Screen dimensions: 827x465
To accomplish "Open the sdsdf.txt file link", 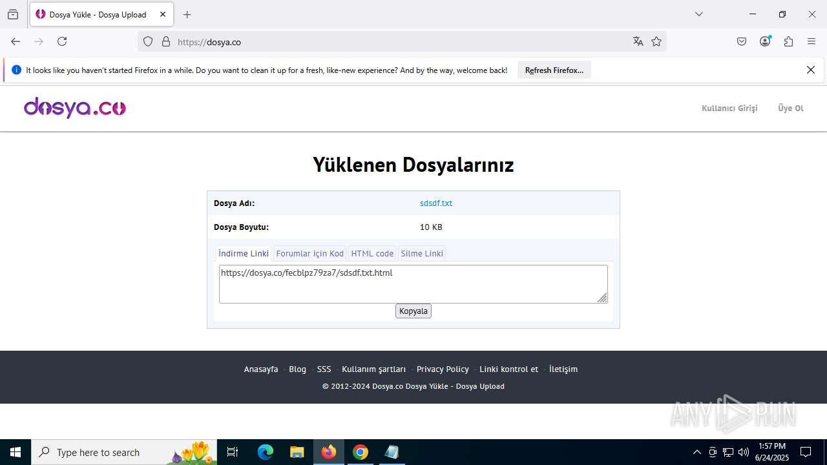I will tap(436, 203).
